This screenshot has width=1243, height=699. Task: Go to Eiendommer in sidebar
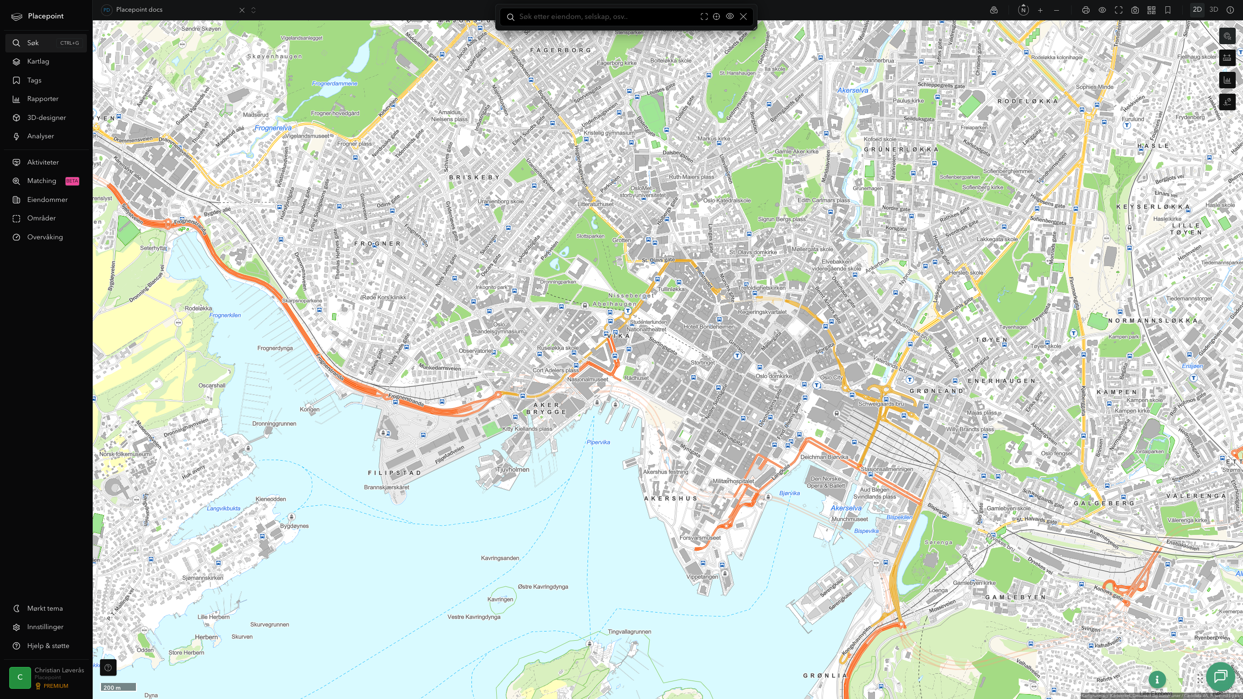coord(46,200)
